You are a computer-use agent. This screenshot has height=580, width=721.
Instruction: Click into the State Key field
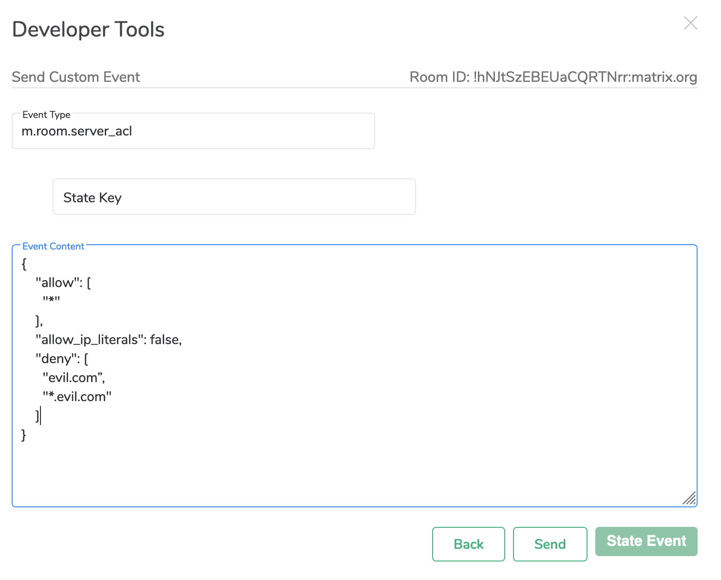coord(234,197)
